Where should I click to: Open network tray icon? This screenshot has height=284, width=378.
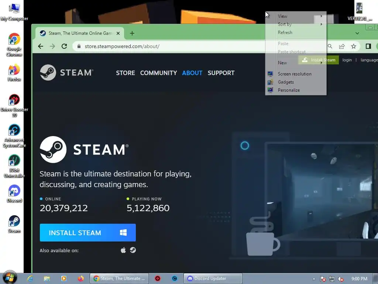pyautogui.click(x=332, y=279)
